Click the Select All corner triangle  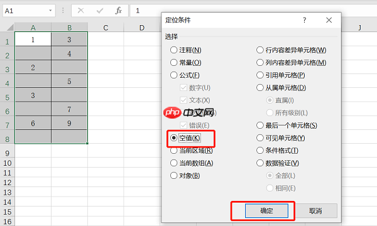(10, 27)
